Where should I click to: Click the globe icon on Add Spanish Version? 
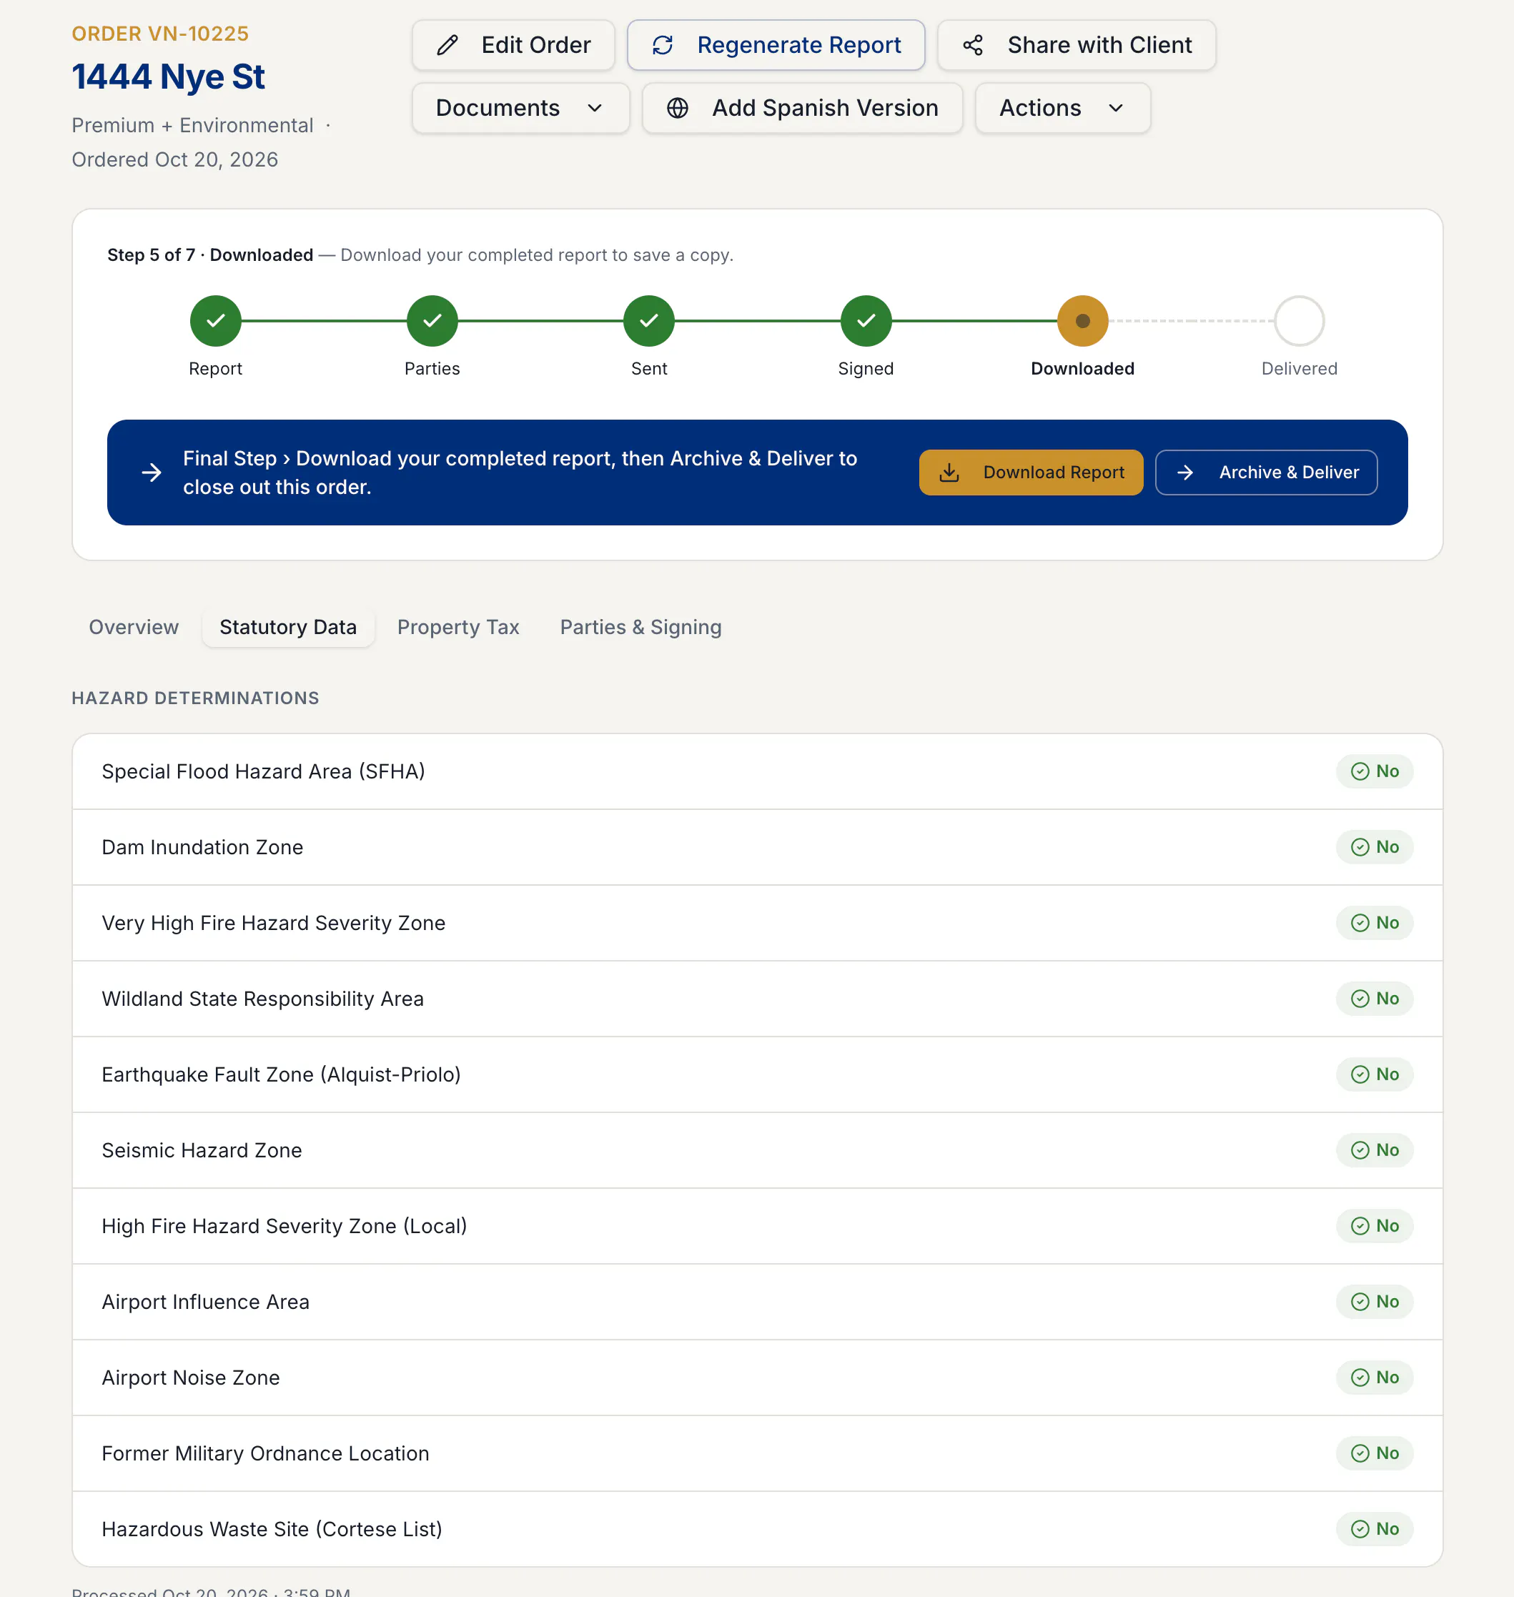pyautogui.click(x=677, y=108)
